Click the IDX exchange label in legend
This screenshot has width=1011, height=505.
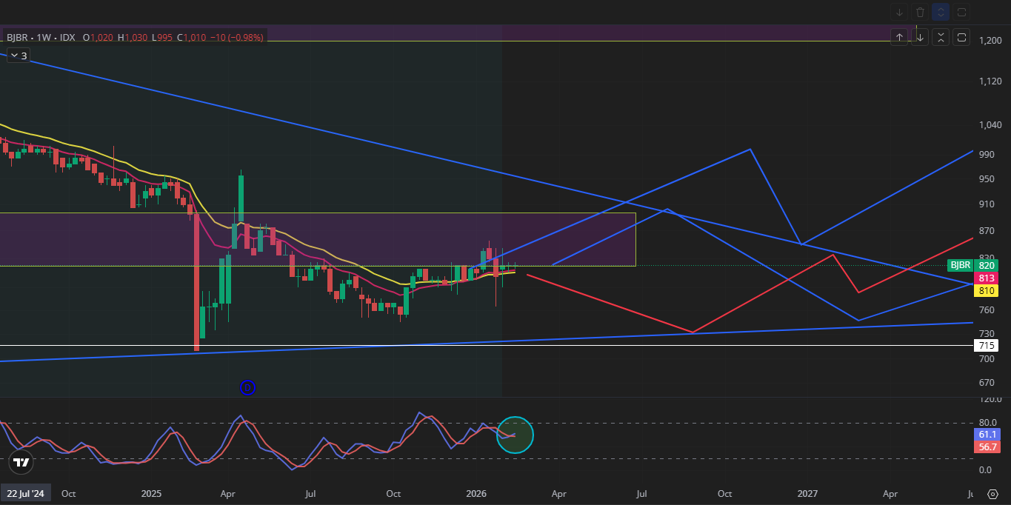[x=67, y=37]
